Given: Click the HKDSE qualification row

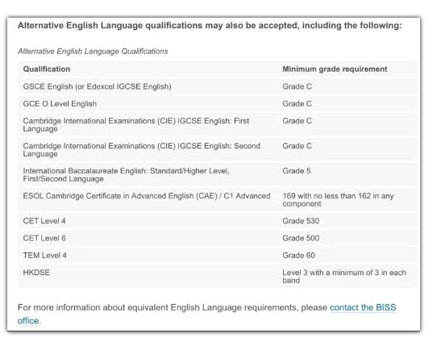Looking at the screenshot, I should coord(218,277).
